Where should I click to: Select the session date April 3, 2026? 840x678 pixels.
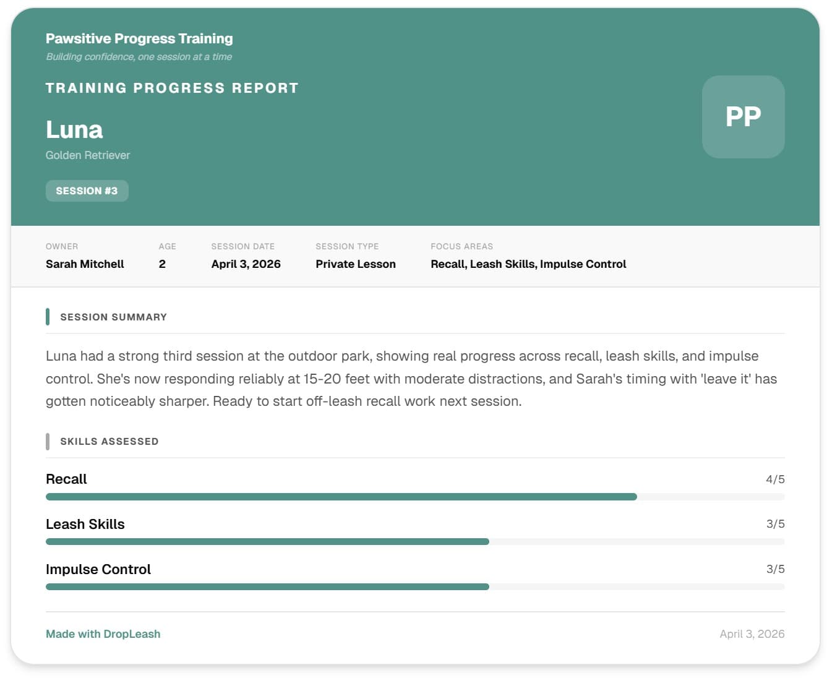[246, 264]
